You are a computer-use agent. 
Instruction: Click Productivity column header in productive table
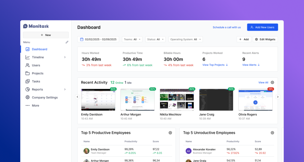tap(131, 142)
